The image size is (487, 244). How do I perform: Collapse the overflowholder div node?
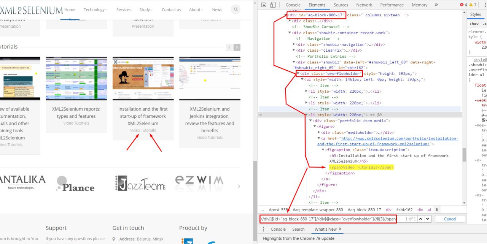298,73
